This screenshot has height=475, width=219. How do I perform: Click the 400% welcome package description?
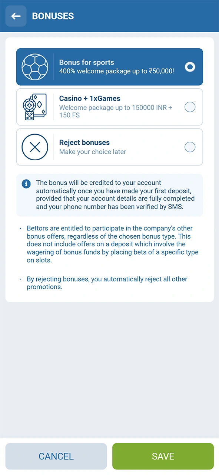pos(117,71)
